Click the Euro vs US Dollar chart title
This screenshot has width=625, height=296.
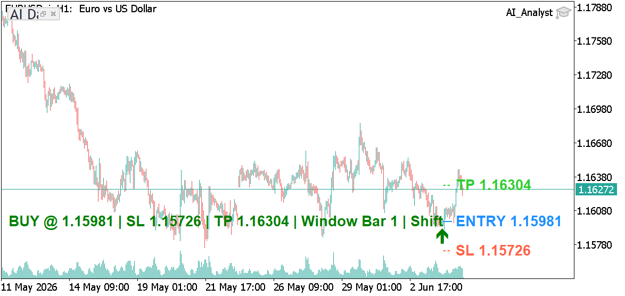click(x=118, y=9)
